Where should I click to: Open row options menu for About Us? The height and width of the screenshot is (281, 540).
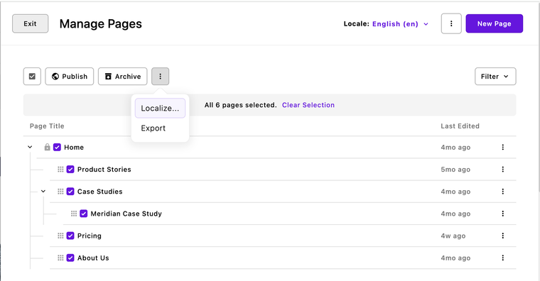tap(503, 258)
